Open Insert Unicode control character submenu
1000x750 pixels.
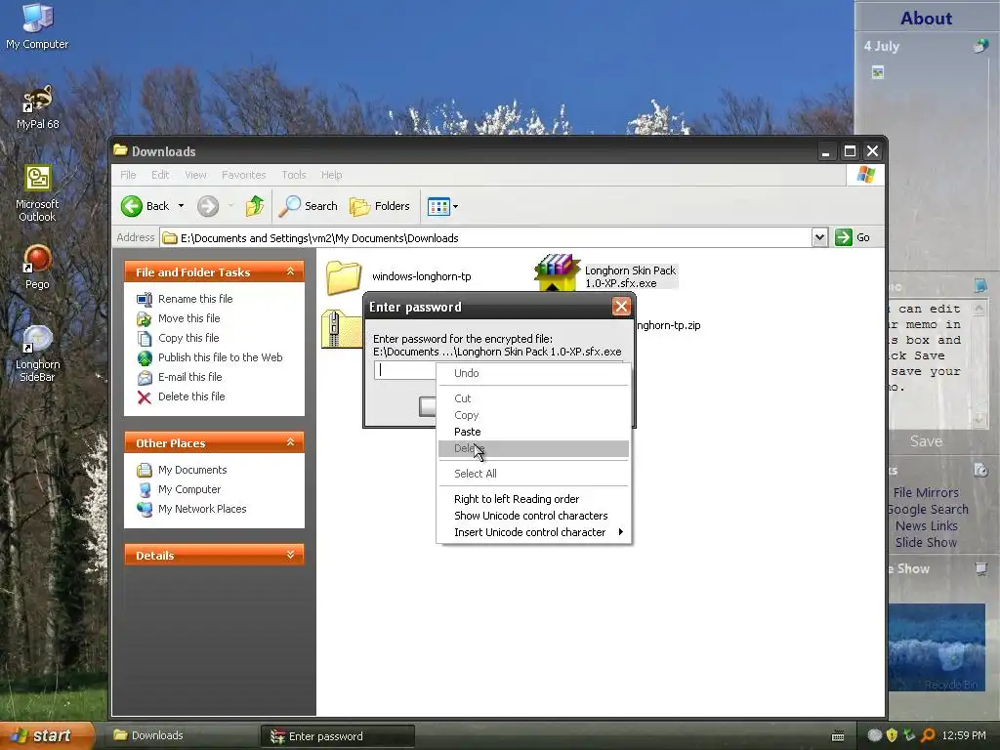pos(533,532)
